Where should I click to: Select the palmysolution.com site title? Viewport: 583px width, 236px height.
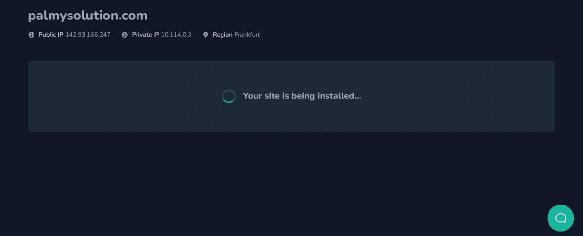[x=88, y=16]
